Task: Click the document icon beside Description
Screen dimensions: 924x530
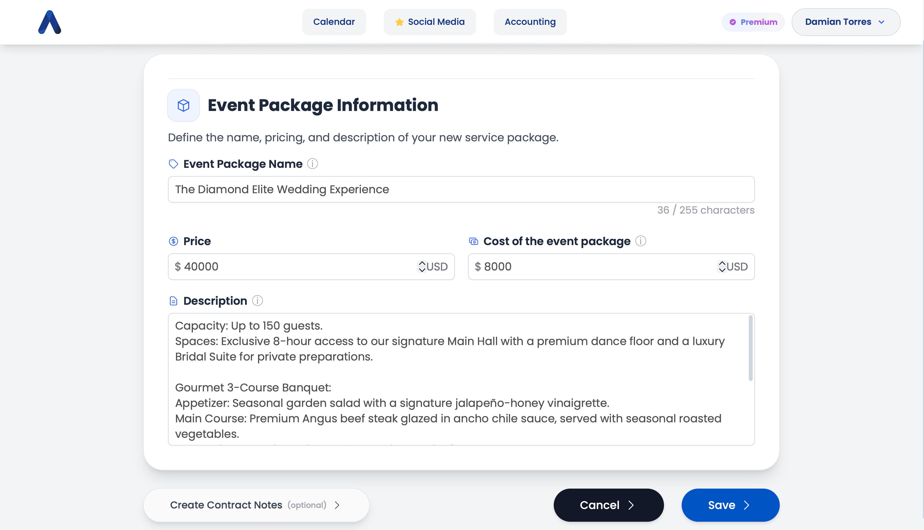Action: 174,301
